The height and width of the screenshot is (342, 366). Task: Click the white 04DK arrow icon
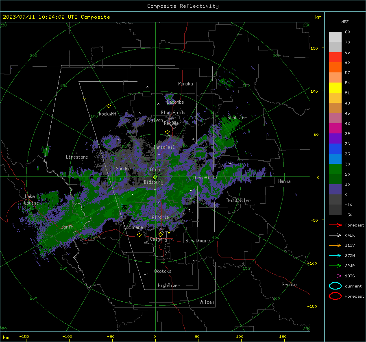tap(335, 235)
